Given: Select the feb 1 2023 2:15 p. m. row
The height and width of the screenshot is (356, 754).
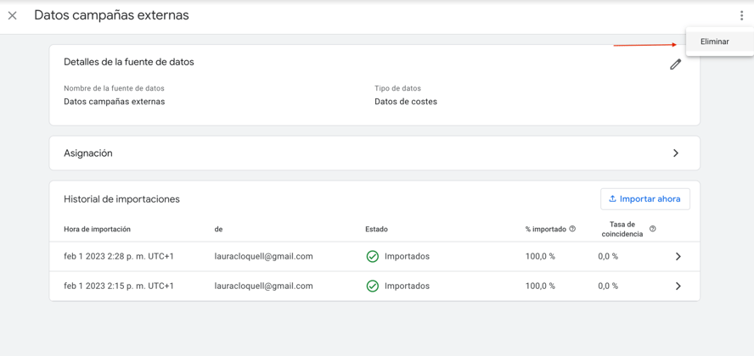Looking at the screenshot, I should tap(374, 286).
